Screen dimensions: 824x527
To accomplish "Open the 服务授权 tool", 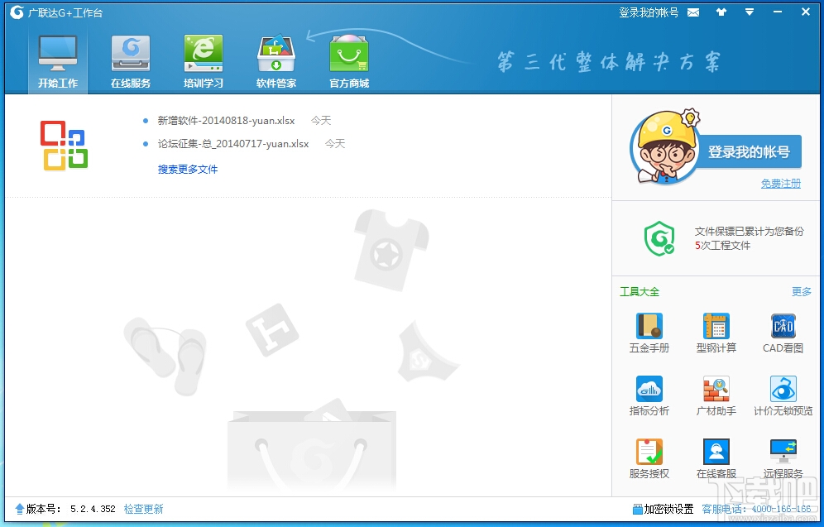I will [x=649, y=458].
